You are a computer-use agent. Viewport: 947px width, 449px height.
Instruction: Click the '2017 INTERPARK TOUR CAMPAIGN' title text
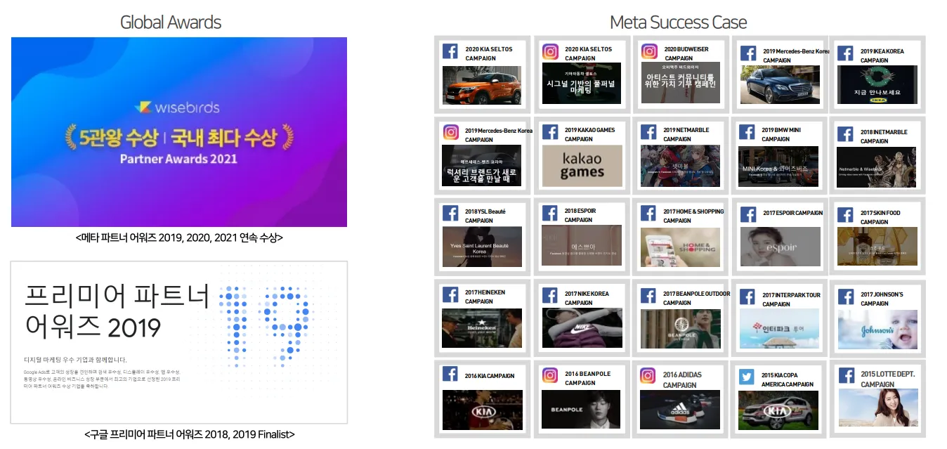[791, 299]
